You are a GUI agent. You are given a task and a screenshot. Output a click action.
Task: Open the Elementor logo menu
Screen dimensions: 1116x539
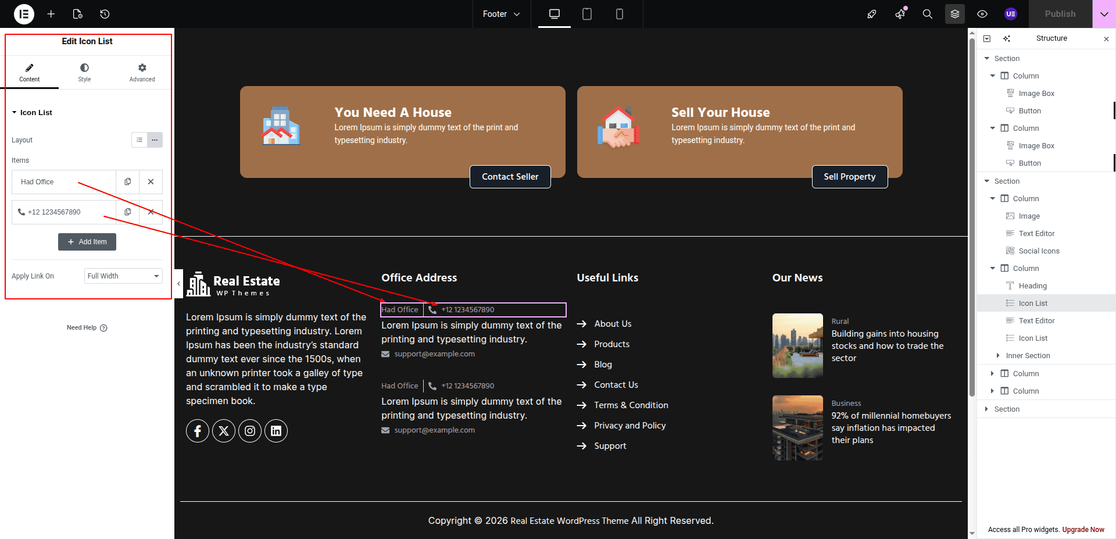24,14
